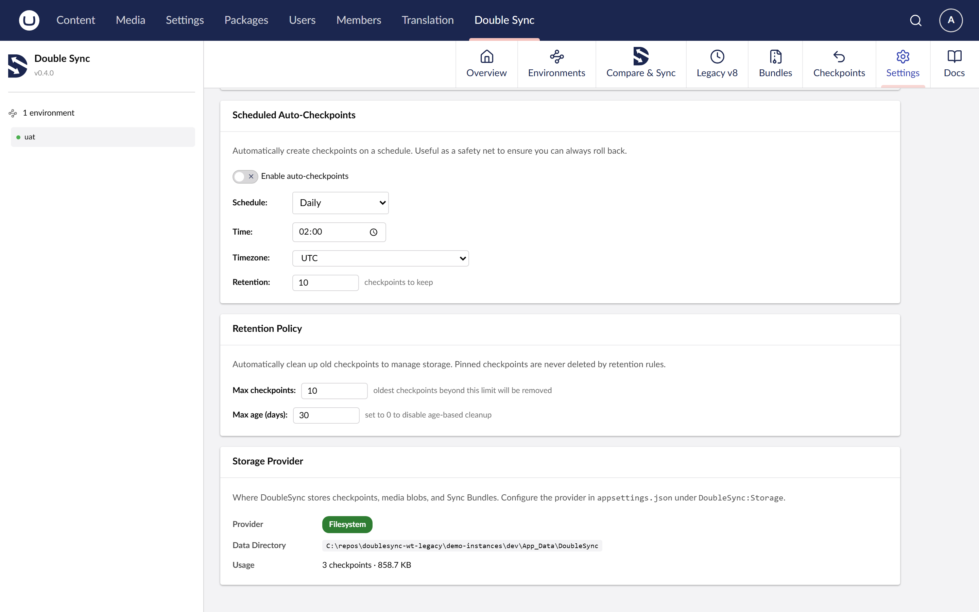Open the search magnifier icon

click(x=915, y=20)
